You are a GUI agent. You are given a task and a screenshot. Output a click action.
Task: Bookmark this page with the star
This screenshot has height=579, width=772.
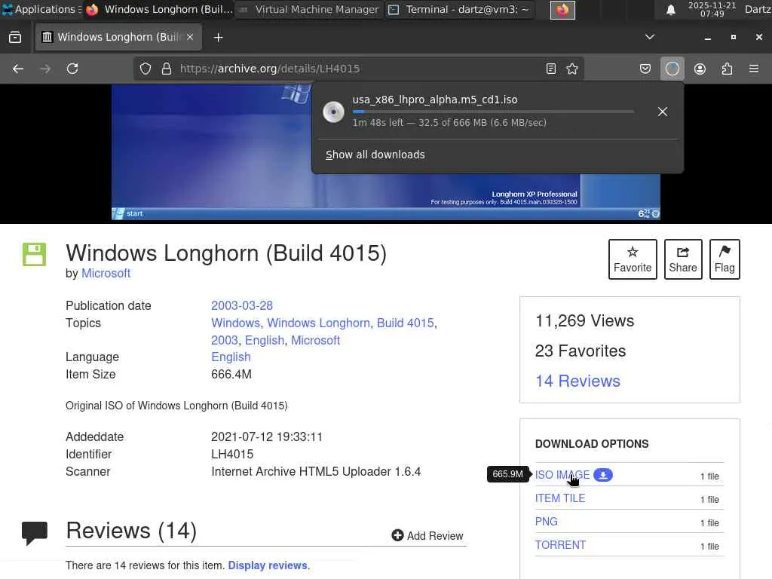click(572, 69)
